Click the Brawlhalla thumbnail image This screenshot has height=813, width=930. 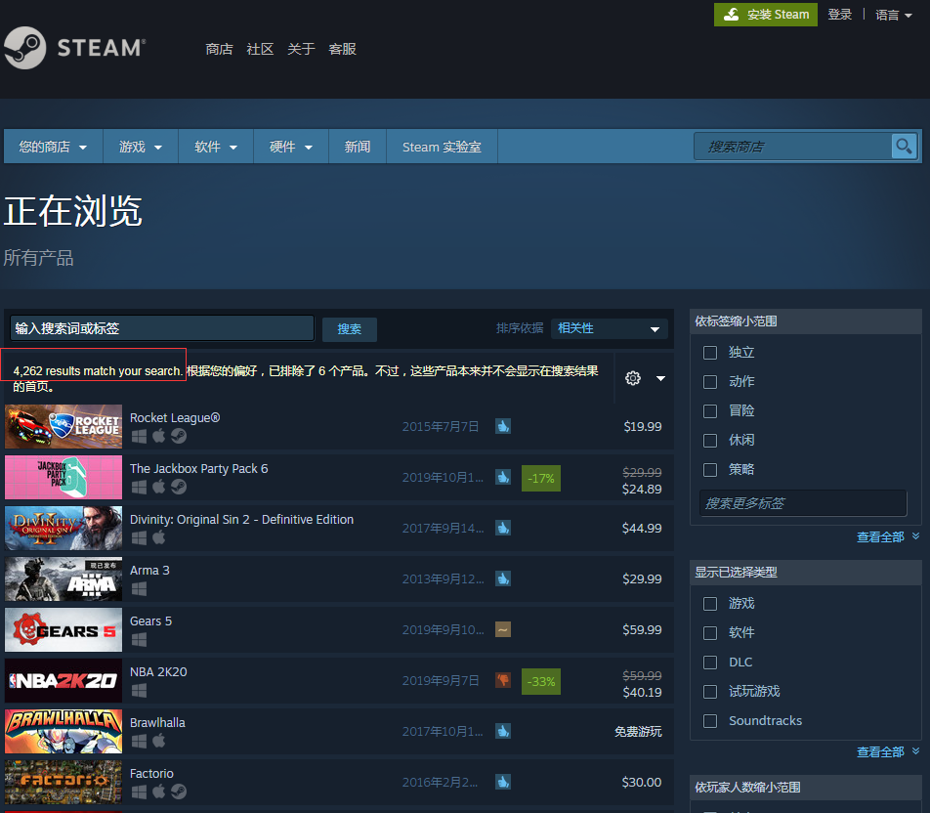(63, 732)
